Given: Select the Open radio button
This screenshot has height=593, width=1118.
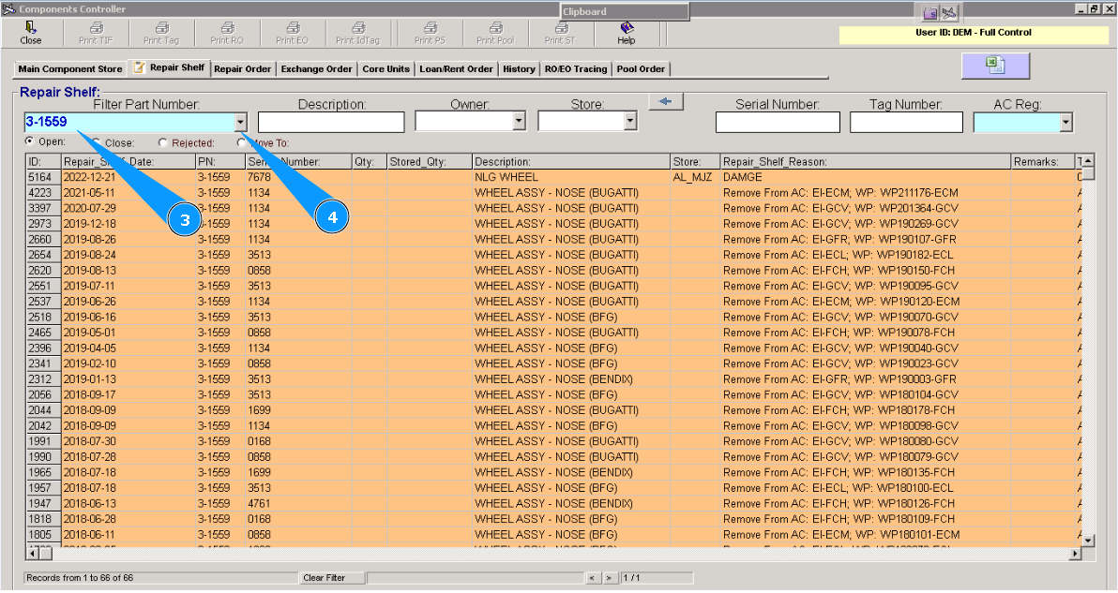Looking at the screenshot, I should click(x=29, y=141).
